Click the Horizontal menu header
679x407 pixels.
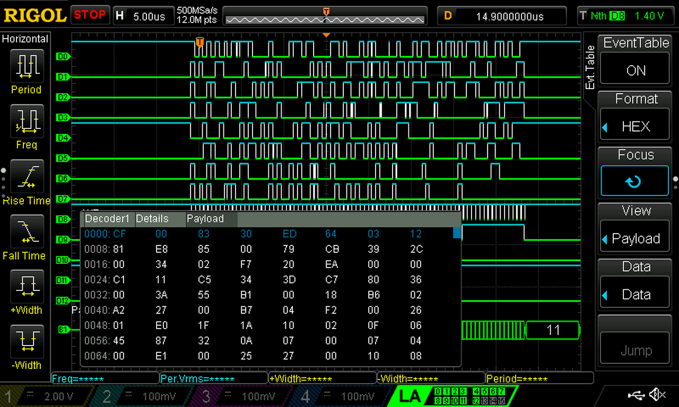tap(25, 39)
